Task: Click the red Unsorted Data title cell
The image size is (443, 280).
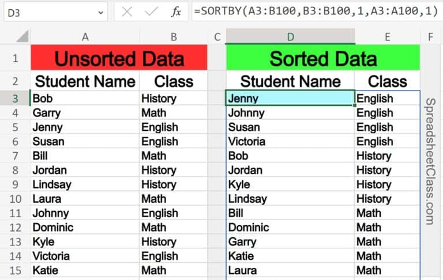Action: (119, 58)
